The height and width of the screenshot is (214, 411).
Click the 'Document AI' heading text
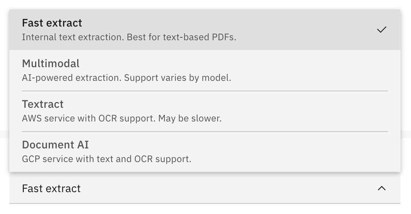coord(55,144)
